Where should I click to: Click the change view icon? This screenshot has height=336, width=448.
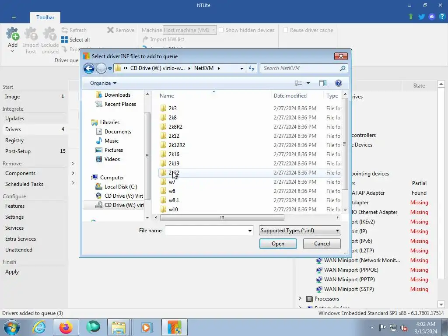[298, 83]
